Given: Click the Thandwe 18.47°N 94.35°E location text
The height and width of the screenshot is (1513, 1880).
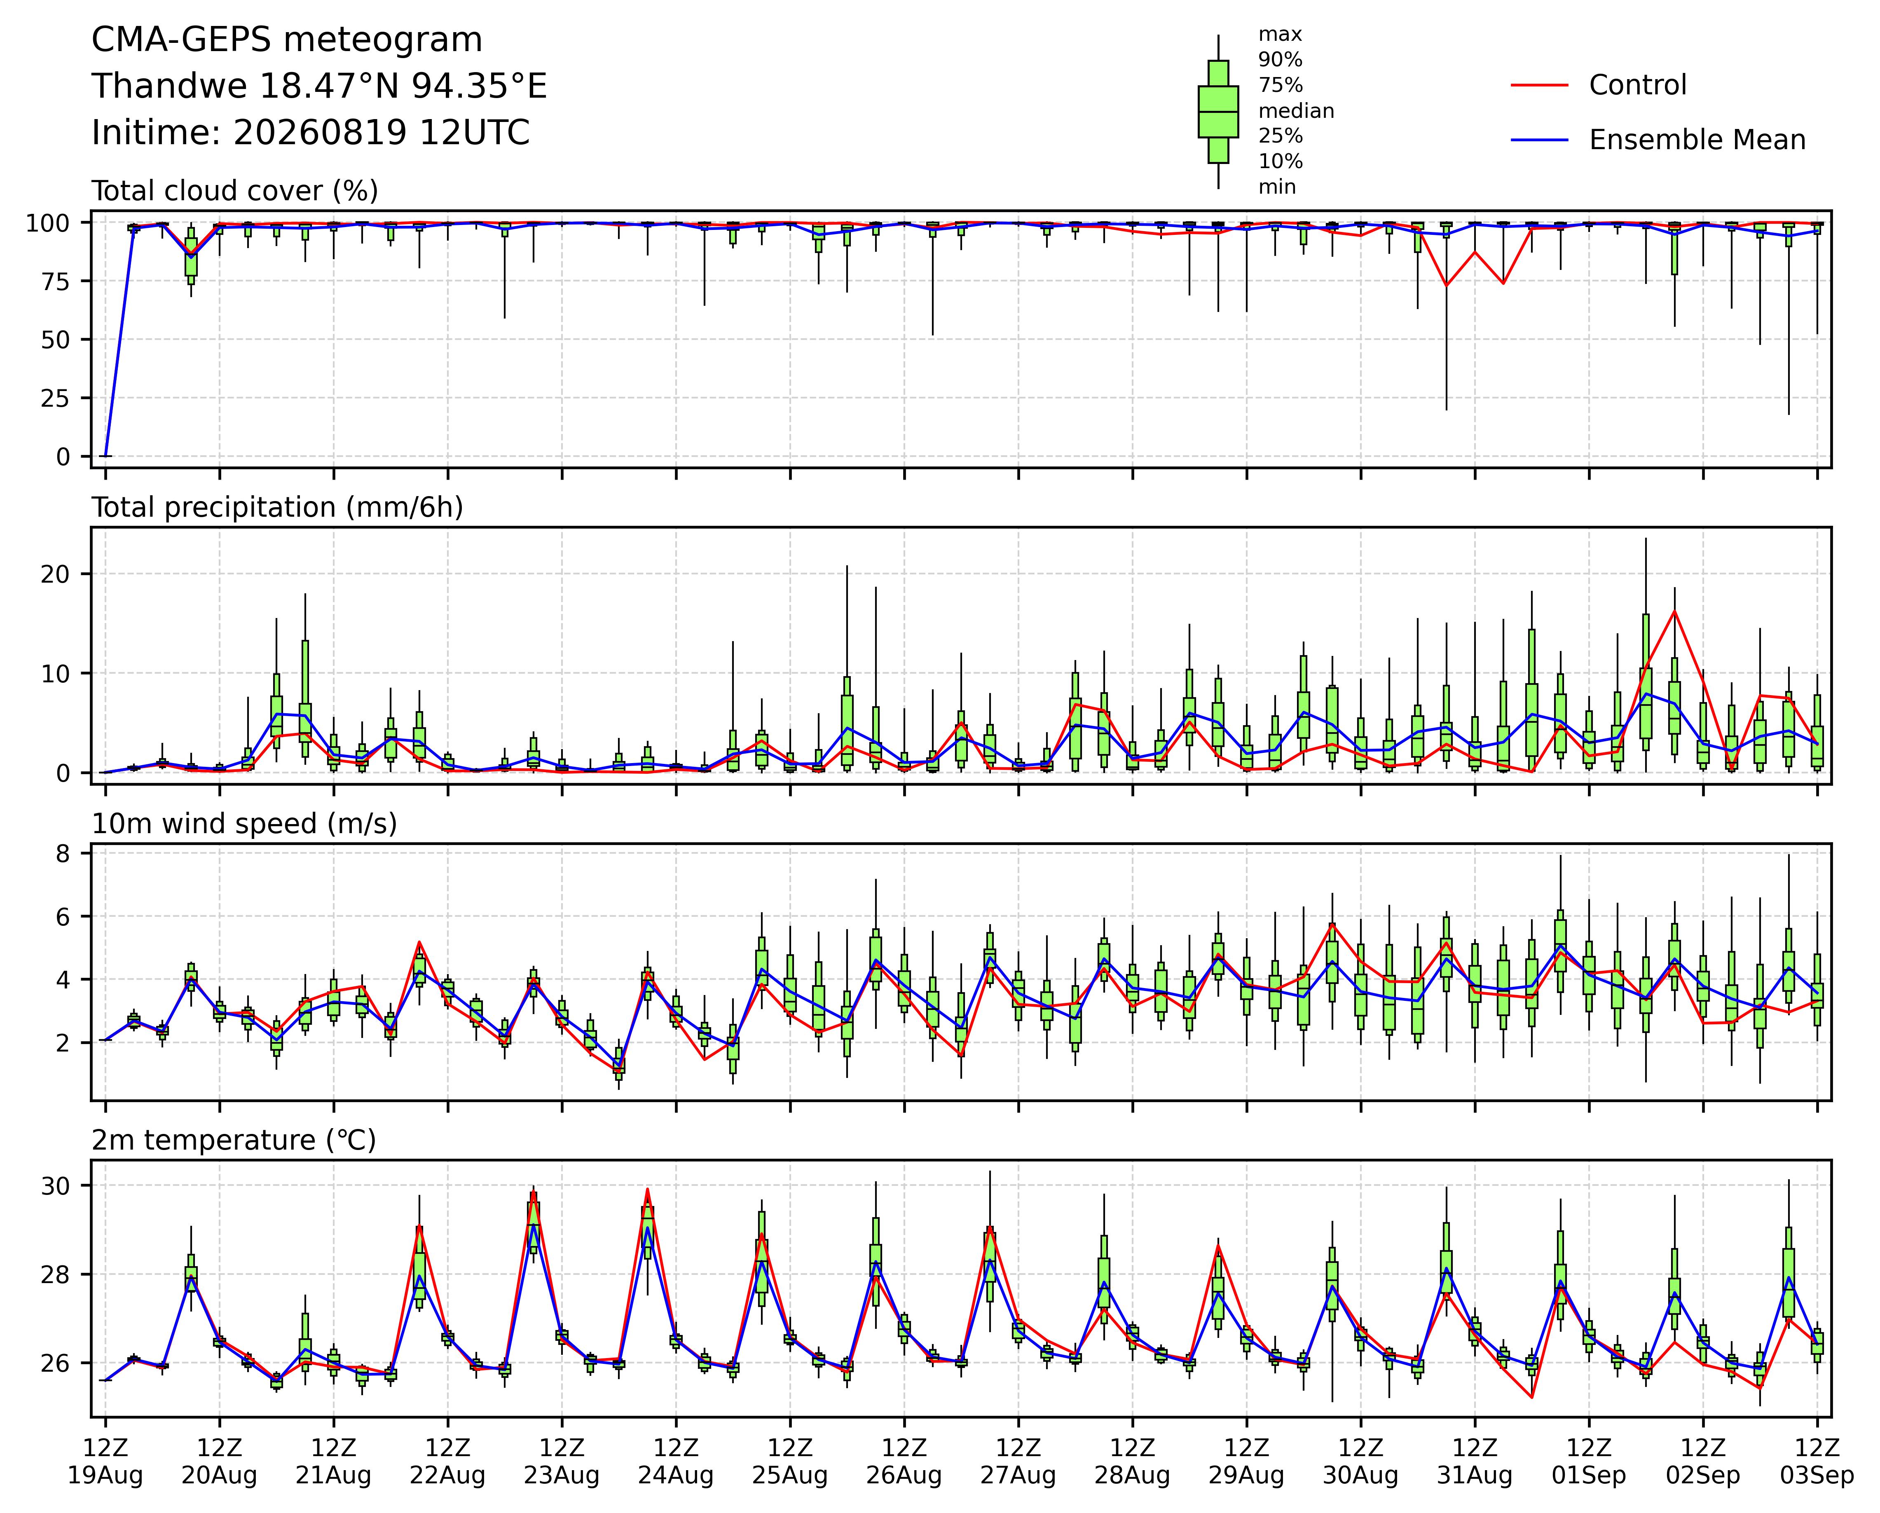Looking at the screenshot, I should click(x=319, y=87).
